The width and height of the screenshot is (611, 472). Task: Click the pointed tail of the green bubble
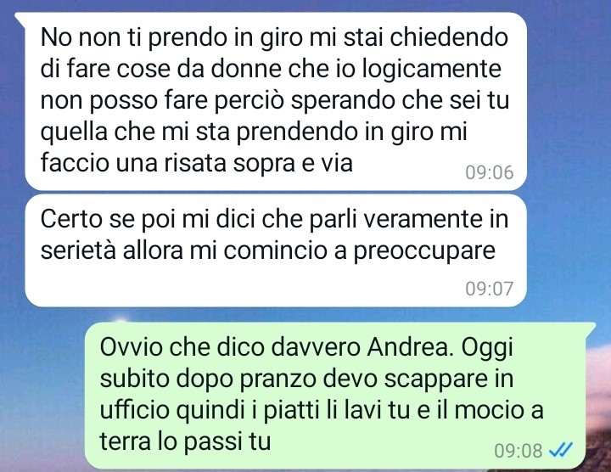point(591,327)
